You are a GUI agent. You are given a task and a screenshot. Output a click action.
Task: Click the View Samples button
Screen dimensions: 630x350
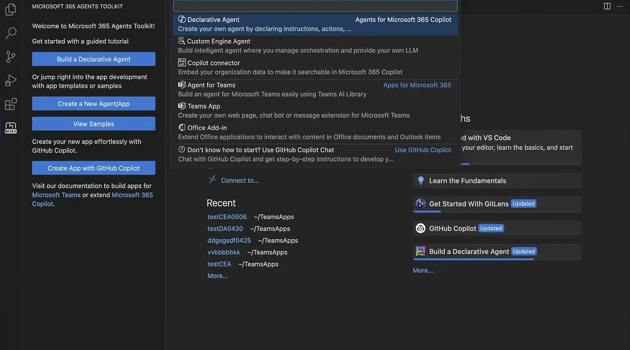(93, 124)
